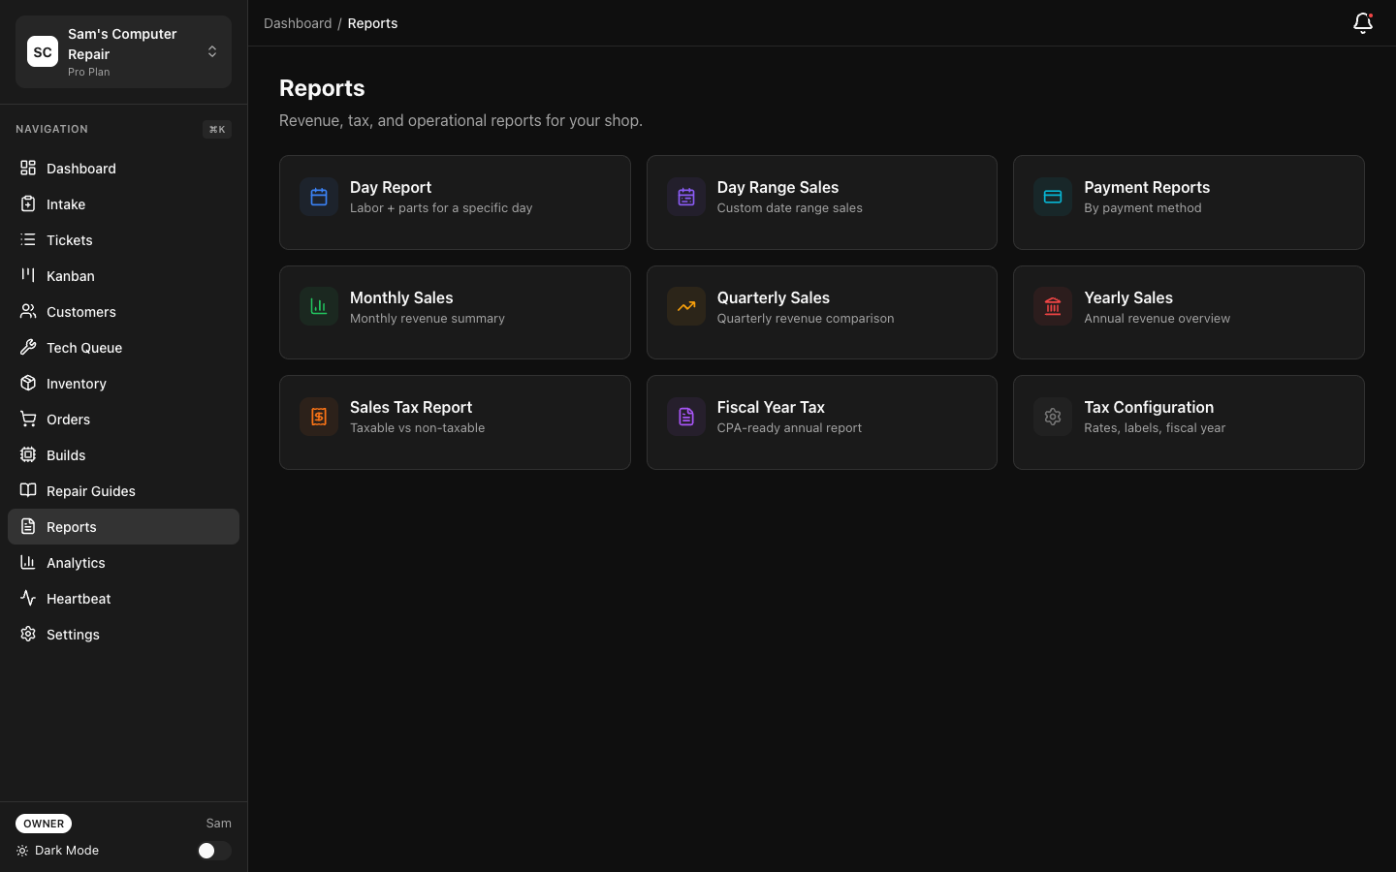Open the Tickets list icon
The width and height of the screenshot is (1396, 872).
(28, 239)
